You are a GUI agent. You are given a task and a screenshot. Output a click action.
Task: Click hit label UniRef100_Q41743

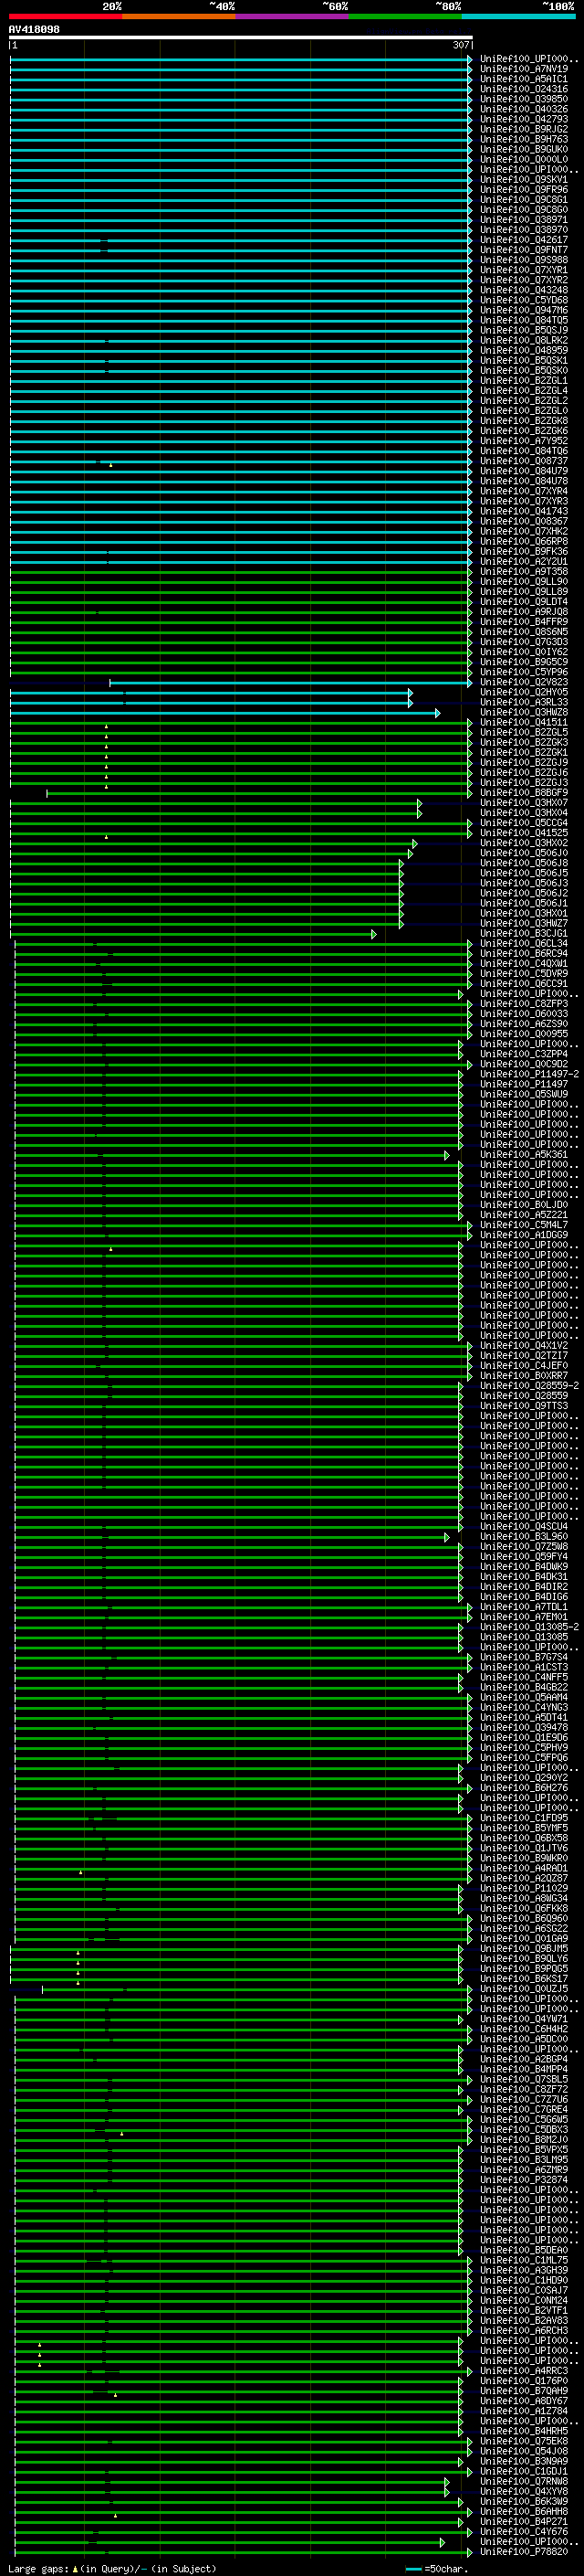coord(524,511)
